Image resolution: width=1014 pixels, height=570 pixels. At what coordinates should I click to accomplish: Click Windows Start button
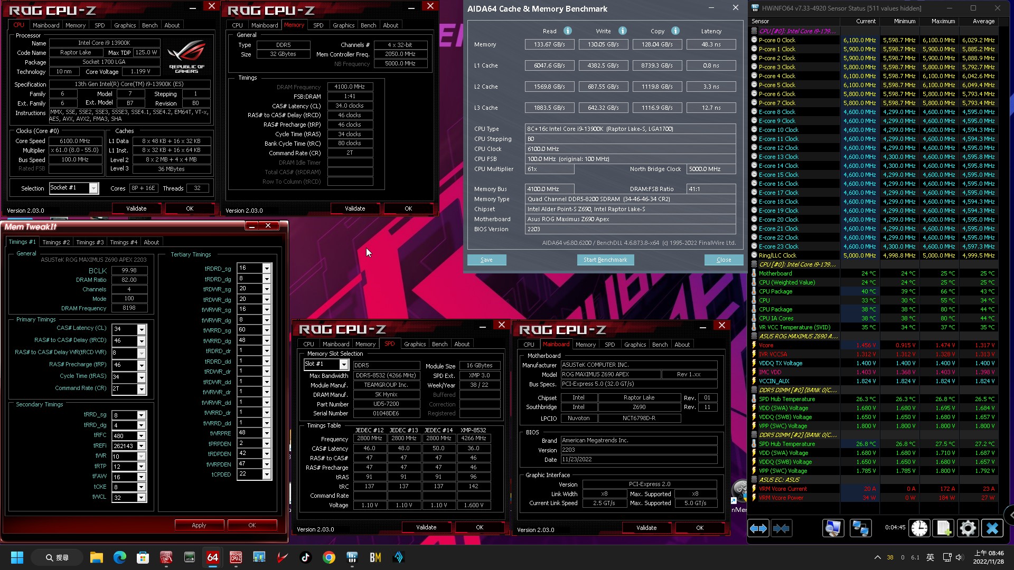[17, 557]
